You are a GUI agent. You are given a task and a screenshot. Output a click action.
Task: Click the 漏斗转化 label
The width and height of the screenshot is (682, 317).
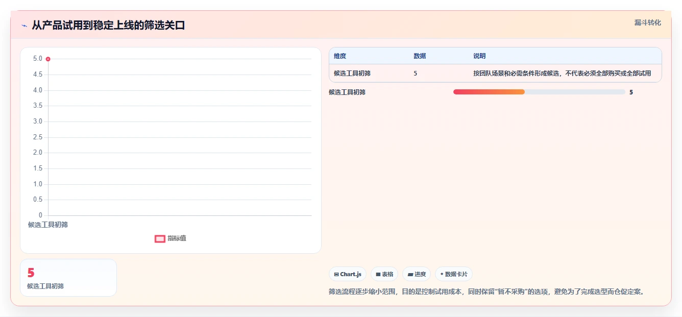coord(648,23)
